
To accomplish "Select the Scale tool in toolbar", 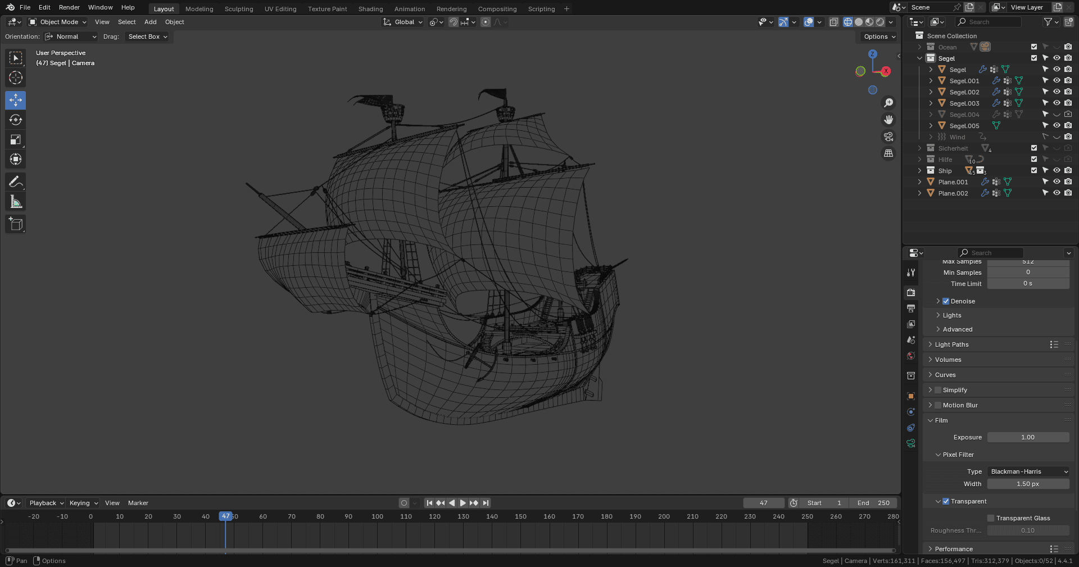I will point(16,139).
